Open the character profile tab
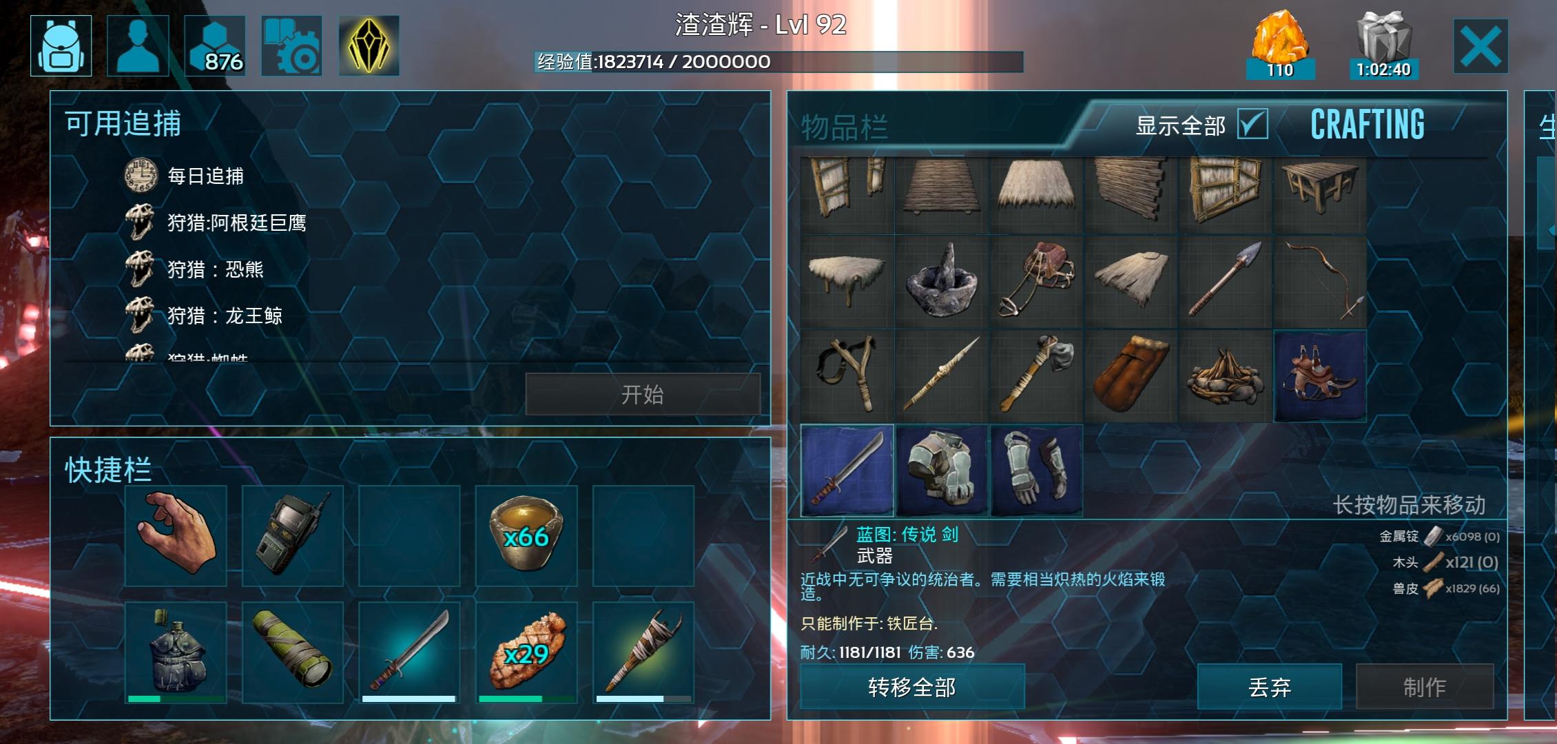 [138, 45]
